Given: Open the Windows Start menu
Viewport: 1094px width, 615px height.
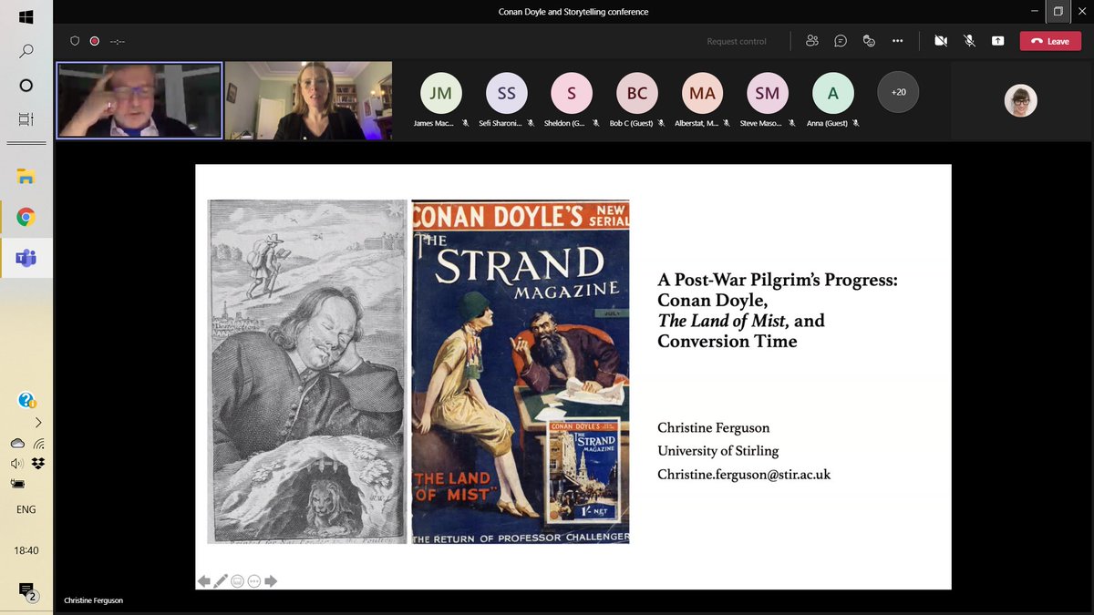Looking at the screenshot, I should click(x=26, y=17).
